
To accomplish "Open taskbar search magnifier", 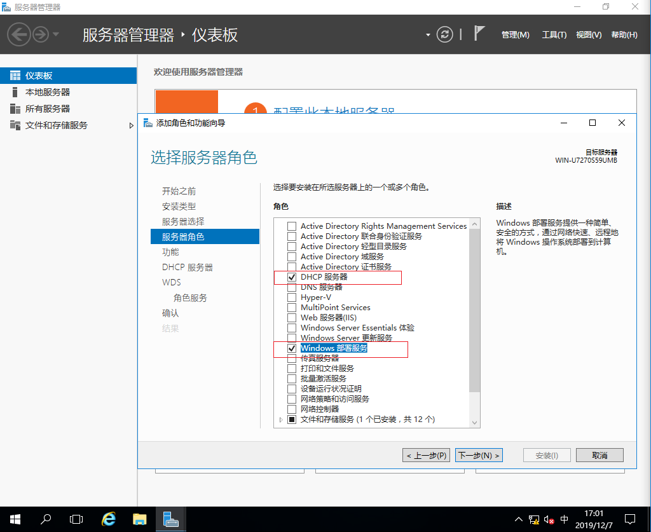I will tap(46, 519).
